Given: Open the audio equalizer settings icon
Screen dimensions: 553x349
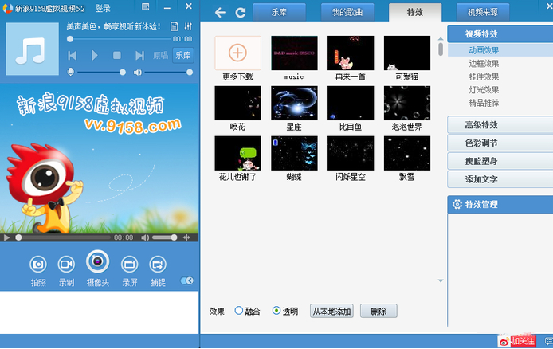Looking at the screenshot, I should (x=188, y=26).
